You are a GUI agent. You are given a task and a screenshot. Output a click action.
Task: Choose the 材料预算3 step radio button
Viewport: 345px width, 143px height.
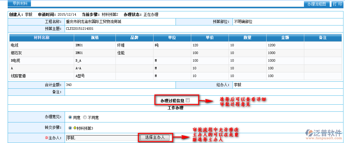(x=70, y=128)
